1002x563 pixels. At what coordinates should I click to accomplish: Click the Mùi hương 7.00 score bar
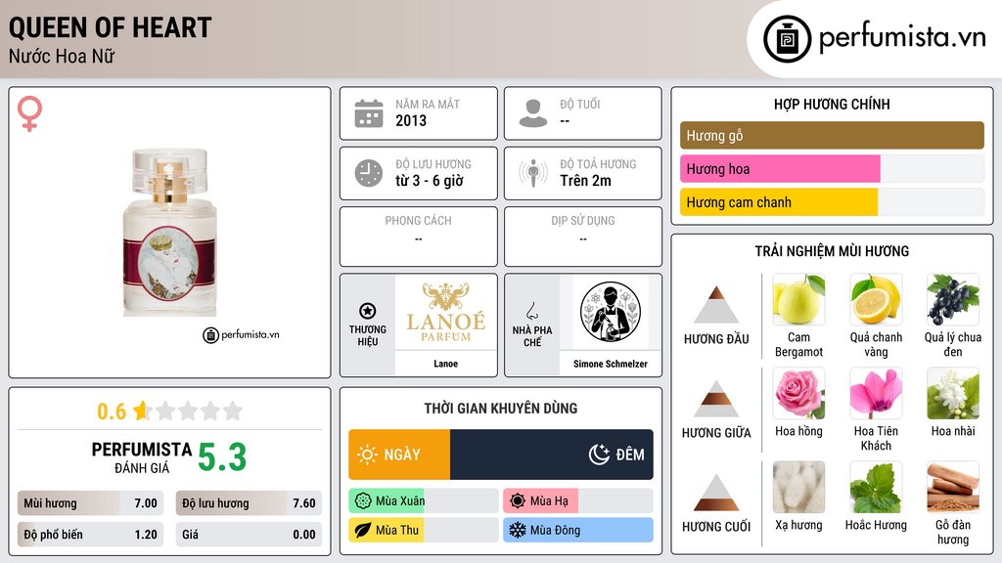click(90, 503)
